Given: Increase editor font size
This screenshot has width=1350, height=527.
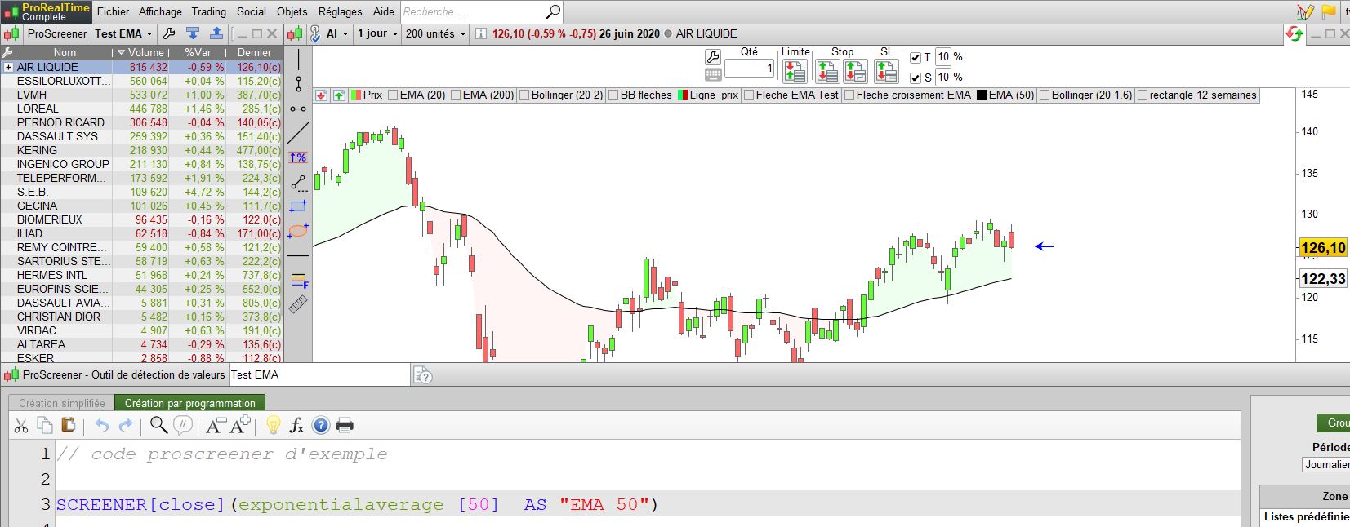Looking at the screenshot, I should (240, 425).
